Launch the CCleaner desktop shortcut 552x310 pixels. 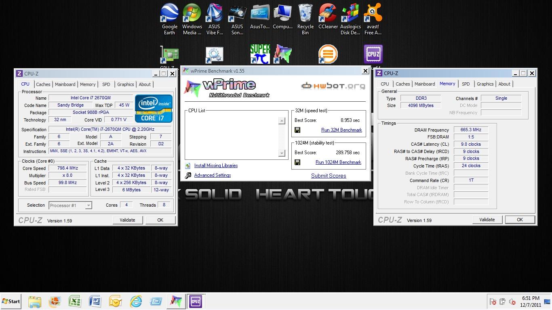[328, 17]
